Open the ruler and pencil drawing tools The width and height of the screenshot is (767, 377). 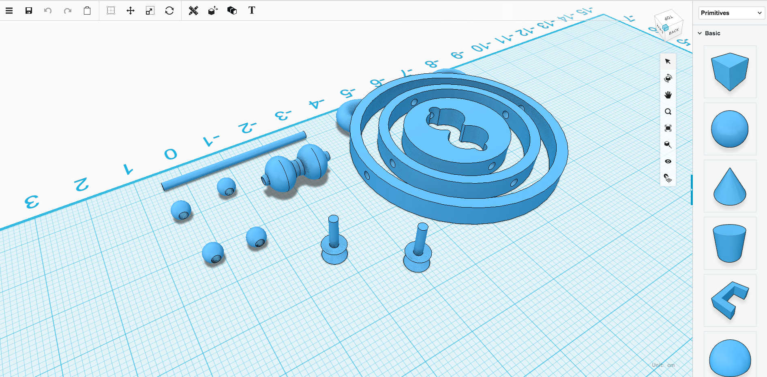193,11
